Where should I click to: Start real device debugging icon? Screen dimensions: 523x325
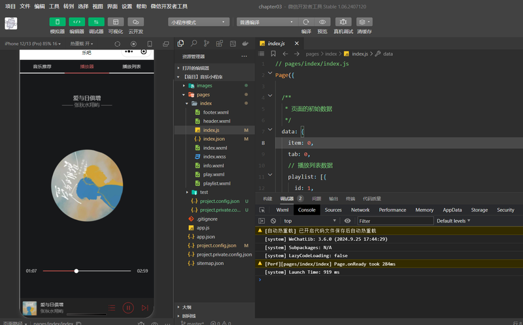point(343,22)
